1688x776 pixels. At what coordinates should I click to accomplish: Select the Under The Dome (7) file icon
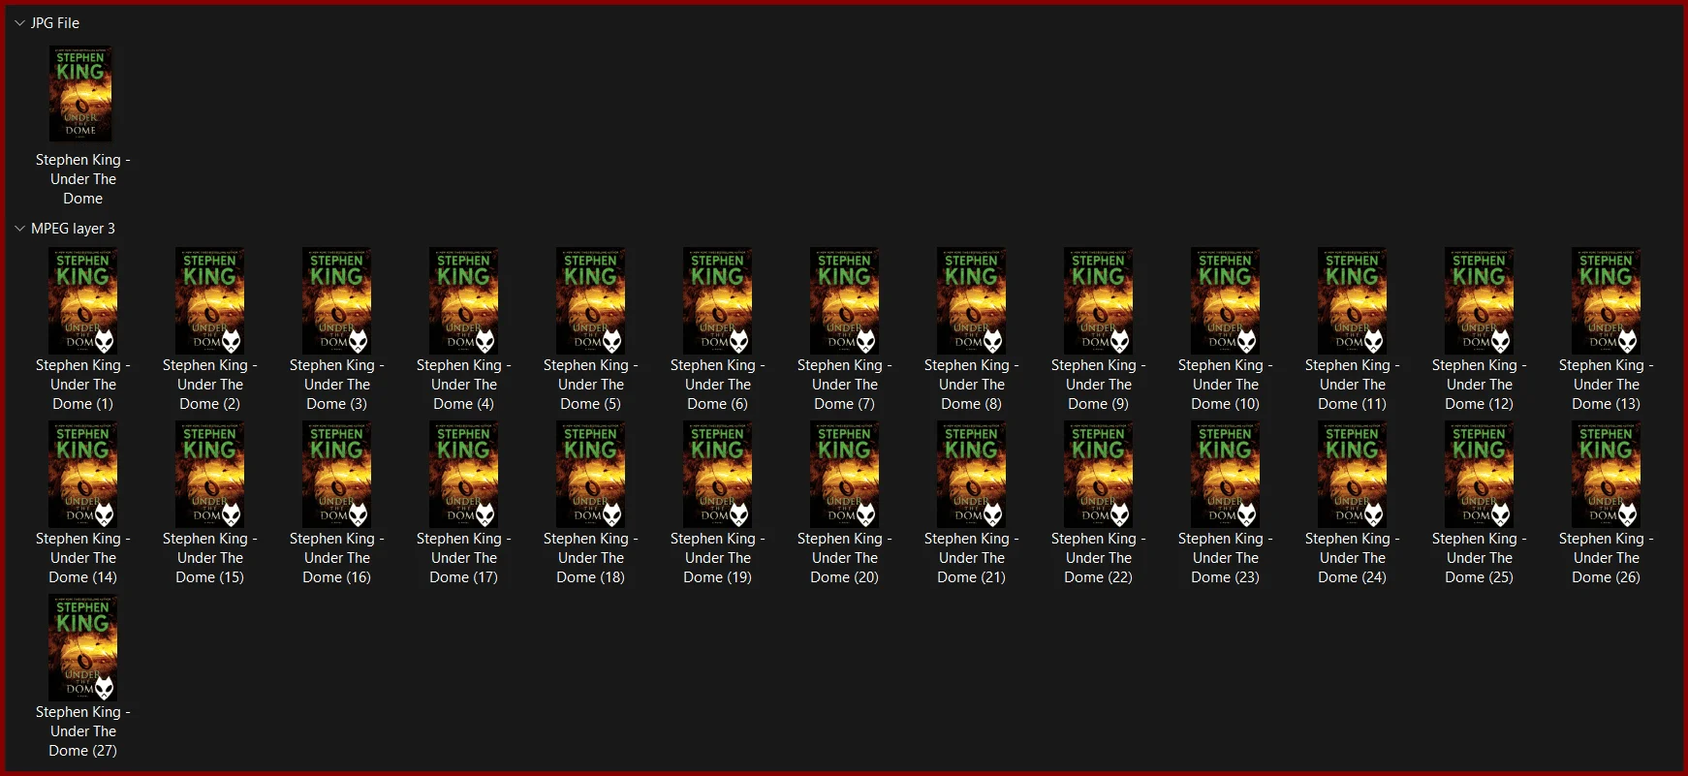coord(845,300)
